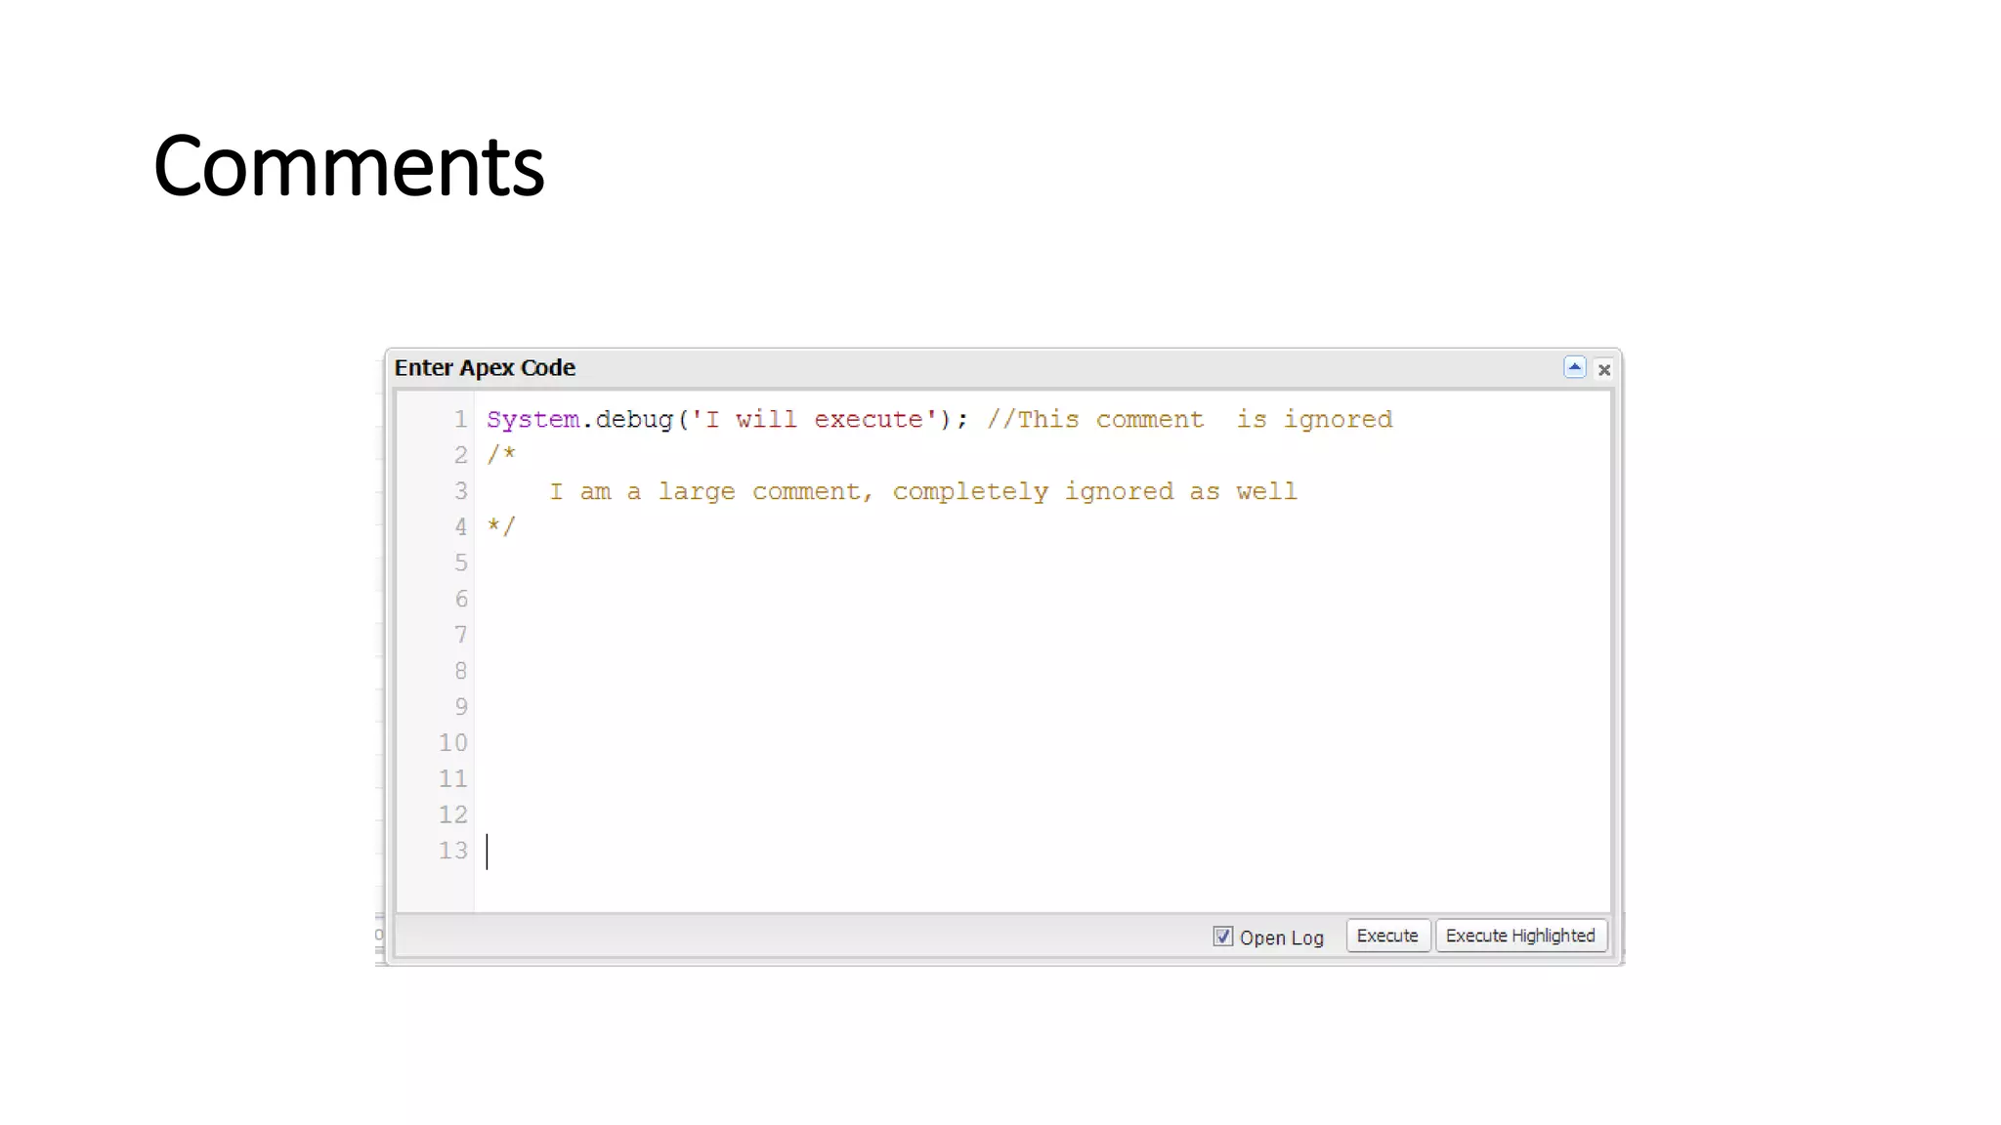Click the 'Comments' slide heading
2001x1125 pixels.
[x=349, y=166]
